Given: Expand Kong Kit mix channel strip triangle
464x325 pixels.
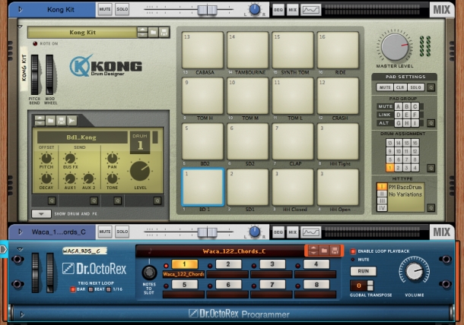Looking at the screenshot, I should pyautogui.click(x=20, y=9).
